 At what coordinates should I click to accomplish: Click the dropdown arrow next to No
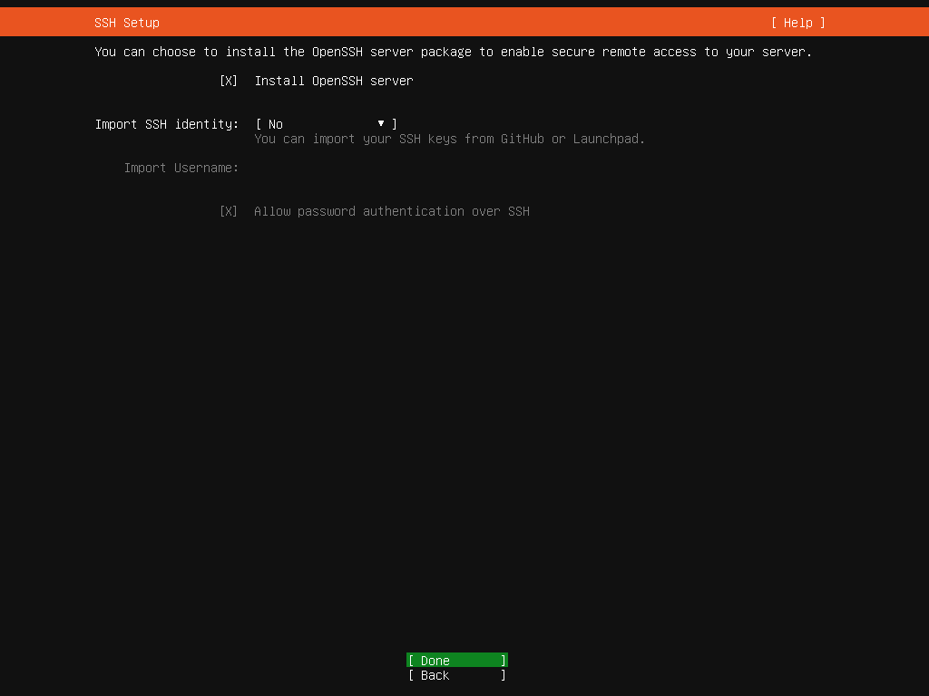click(381, 123)
